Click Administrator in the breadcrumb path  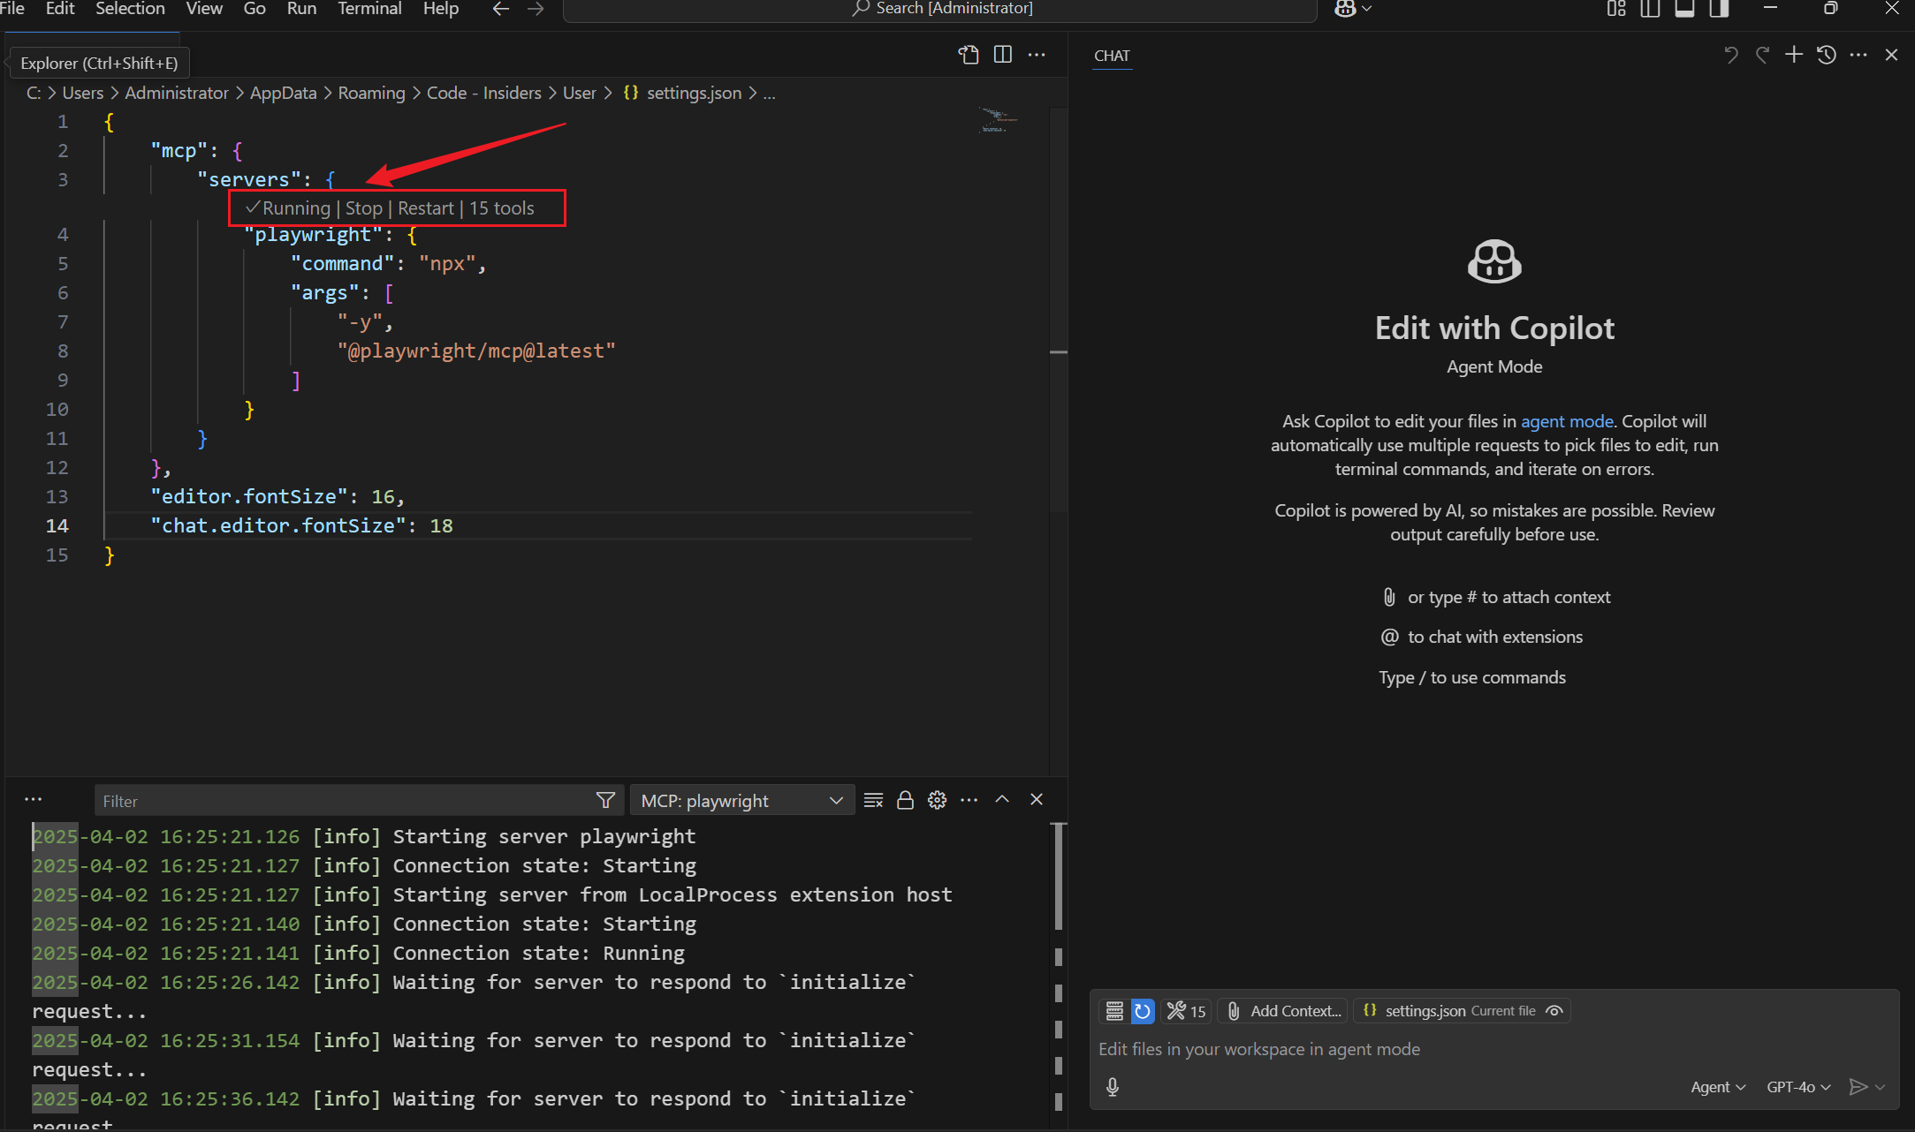(177, 93)
